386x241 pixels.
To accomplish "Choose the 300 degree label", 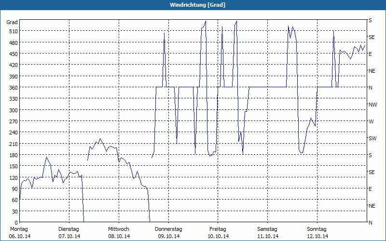I will [14, 110].
